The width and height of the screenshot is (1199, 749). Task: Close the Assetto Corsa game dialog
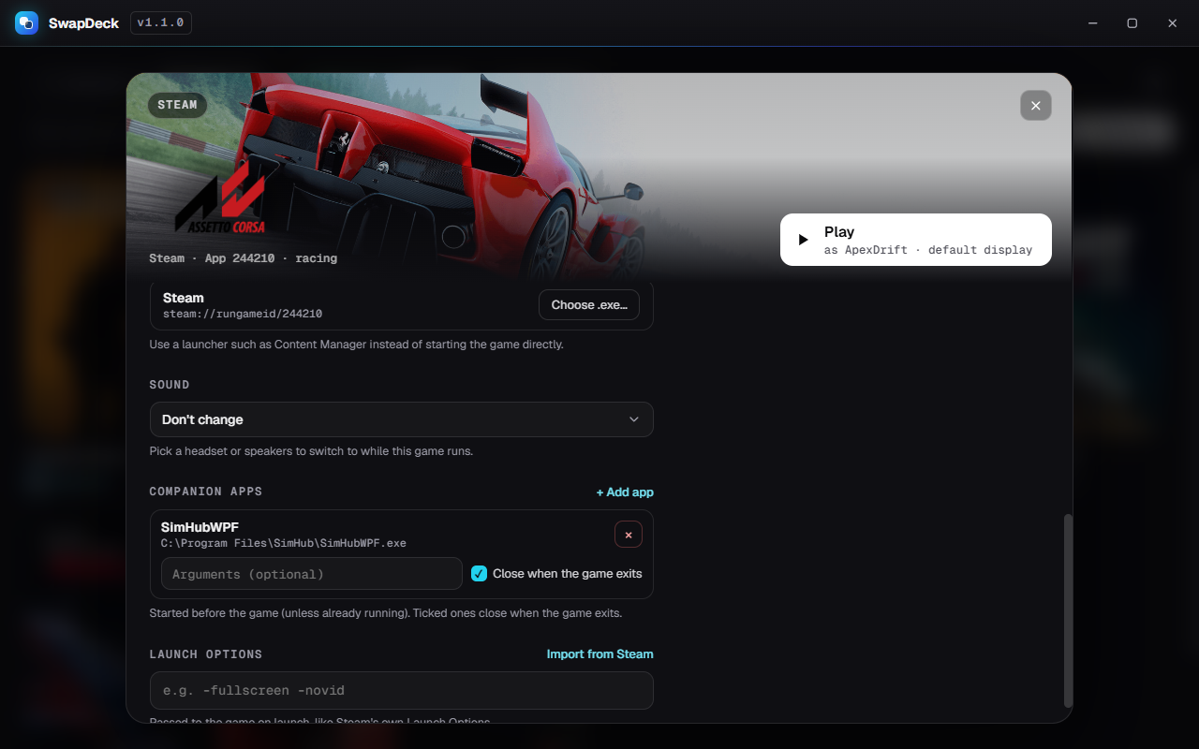(1036, 106)
